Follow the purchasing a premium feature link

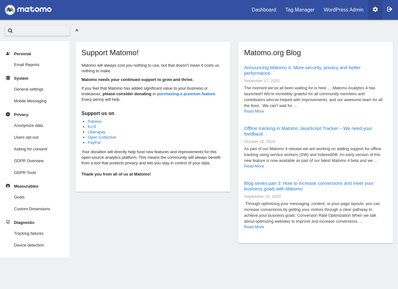pyautogui.click(x=186, y=94)
